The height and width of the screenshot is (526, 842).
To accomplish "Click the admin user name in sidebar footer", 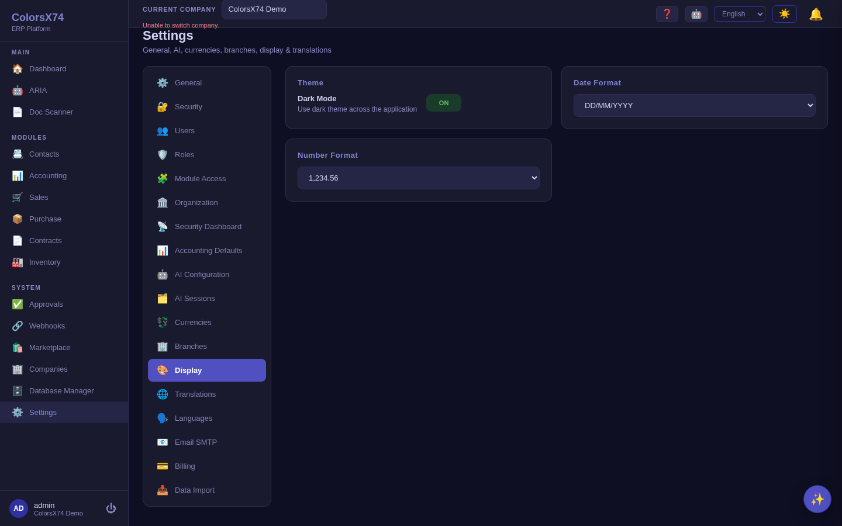I will 44,505.
